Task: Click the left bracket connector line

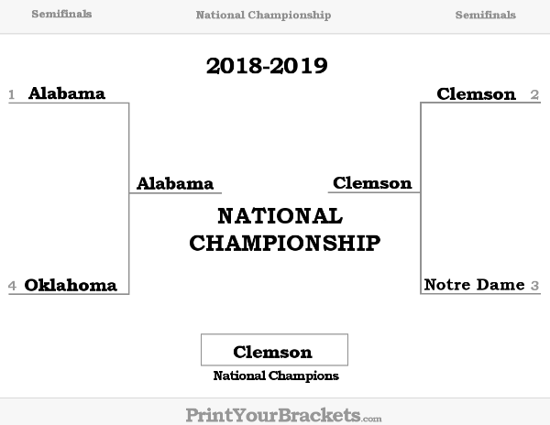Action: [129, 199]
